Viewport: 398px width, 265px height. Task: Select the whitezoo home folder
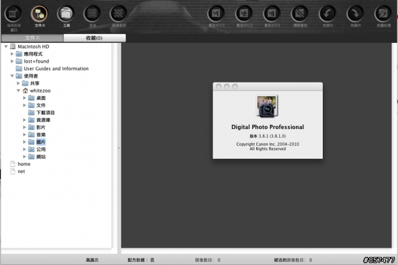click(40, 91)
